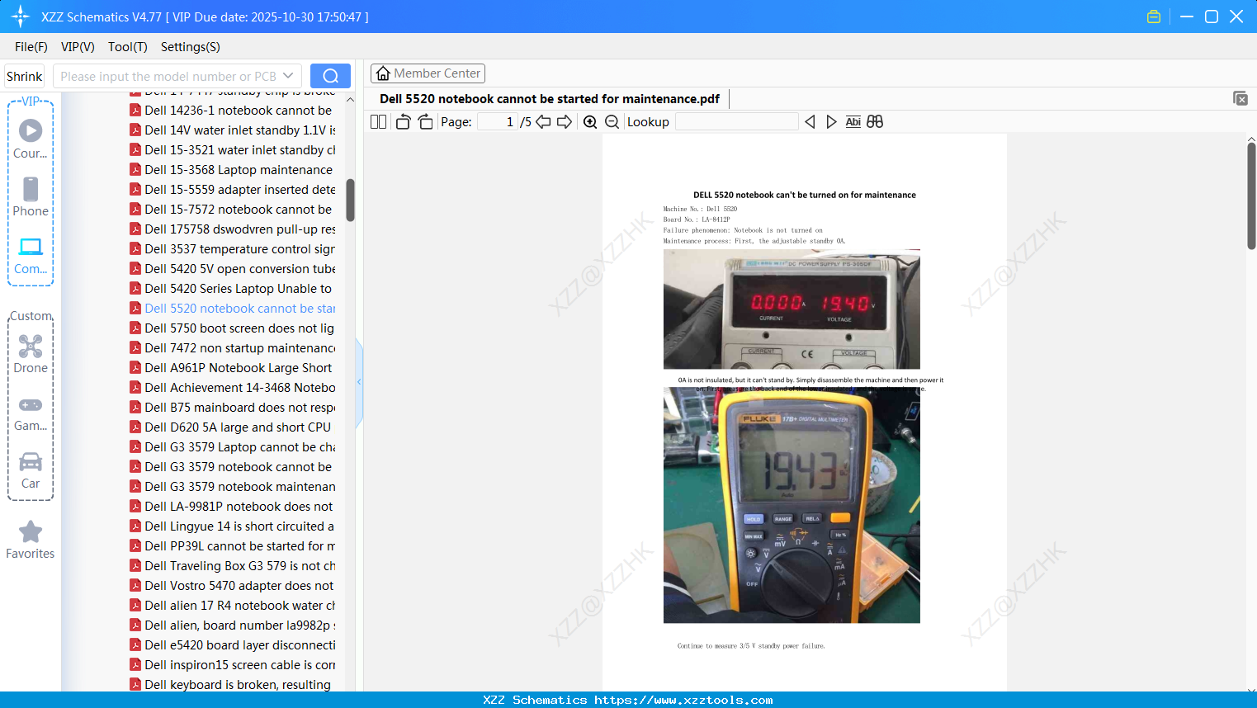The width and height of the screenshot is (1257, 708).
Task: Open Dell 14V water inlet standby file
Action: tap(232, 130)
